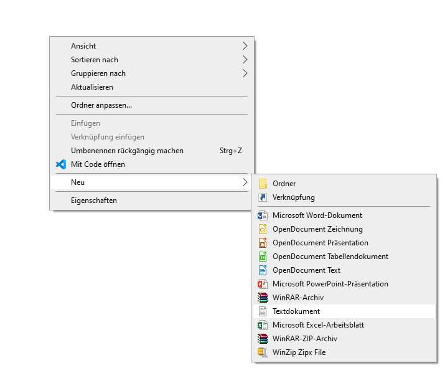Select Umbenennen rückgängig machen

[152, 151]
